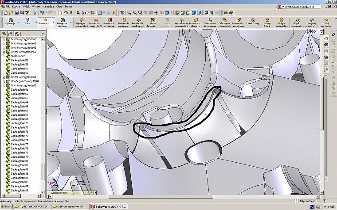
Task: Click the Undo arrow icon
Action: pyautogui.click(x=42, y=12)
